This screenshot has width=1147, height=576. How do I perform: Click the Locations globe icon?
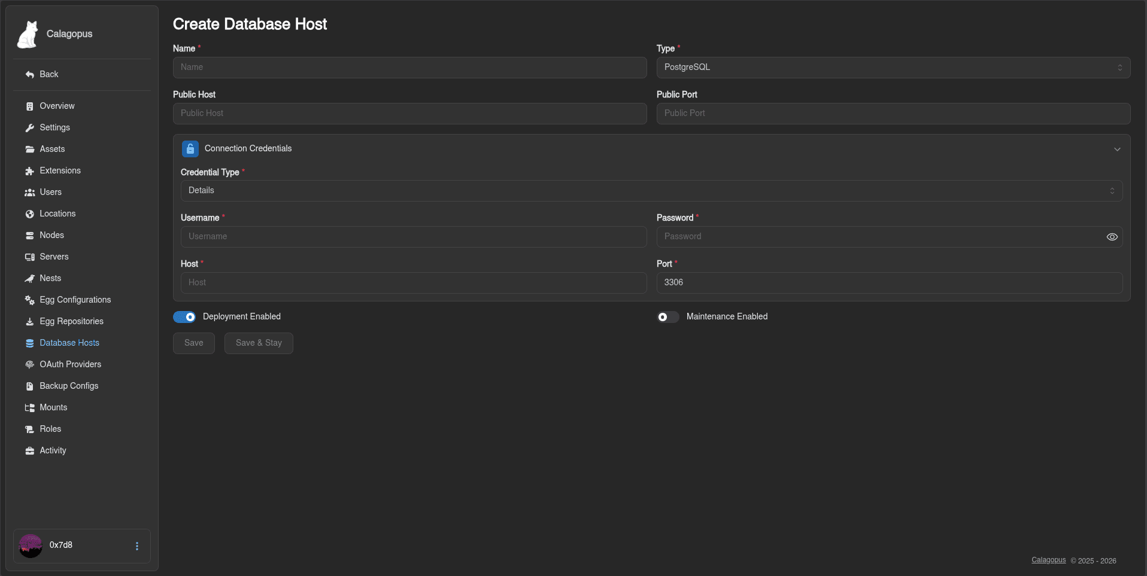coord(29,214)
